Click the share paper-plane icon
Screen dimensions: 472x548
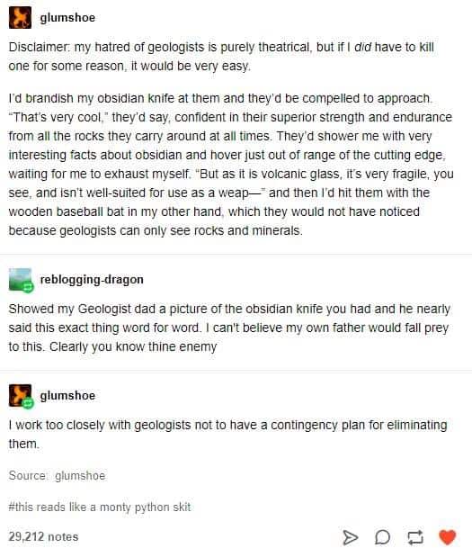pyautogui.click(x=350, y=537)
